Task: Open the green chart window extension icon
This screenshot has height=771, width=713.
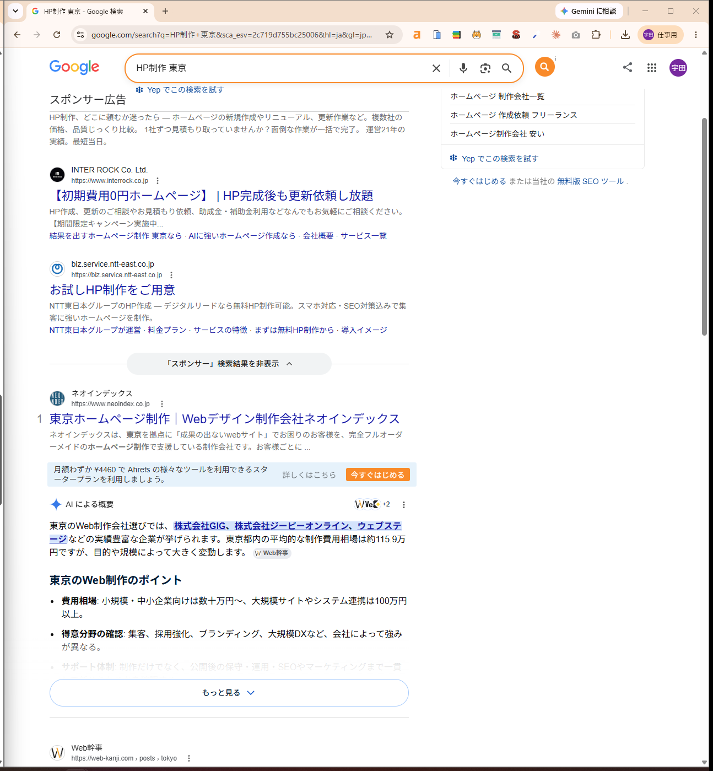Action: click(x=496, y=35)
